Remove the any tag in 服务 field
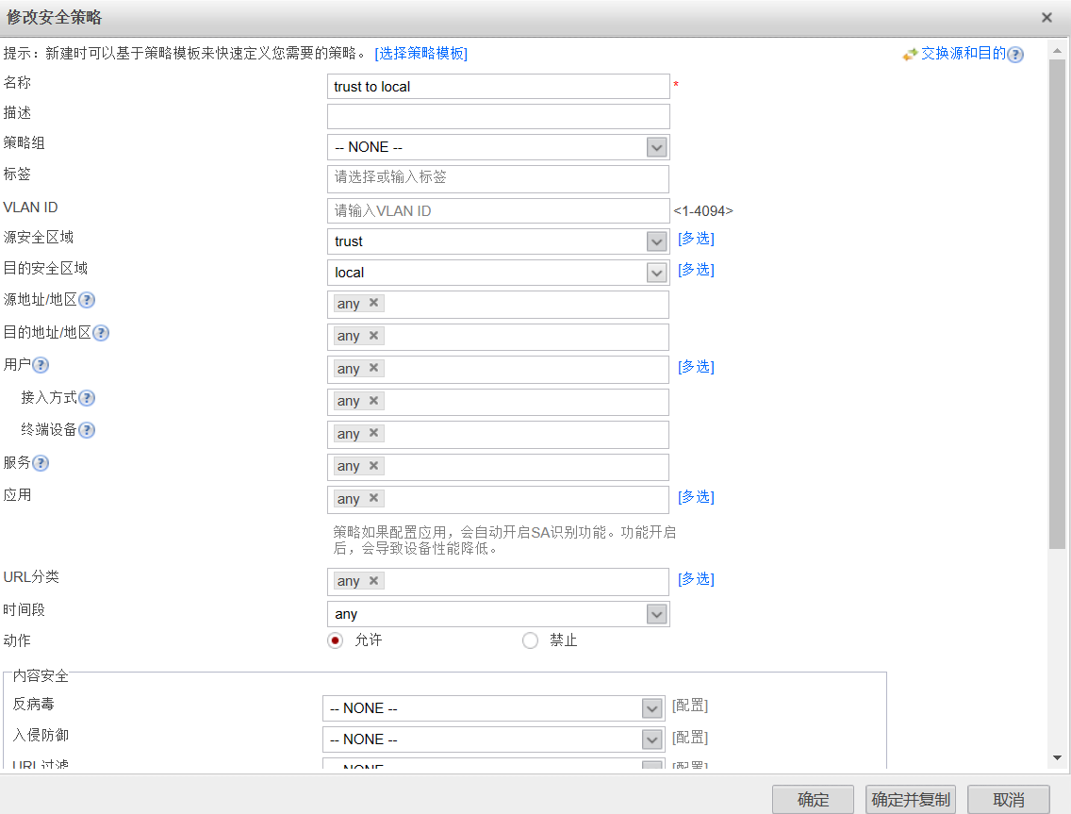Viewport: 1071px width, 814px height. click(373, 465)
